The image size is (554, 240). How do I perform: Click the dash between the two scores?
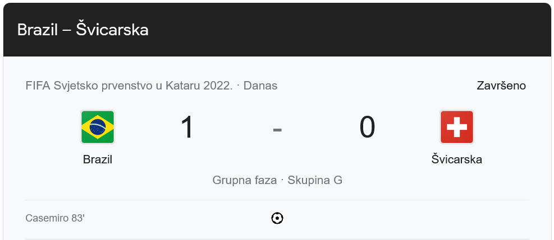(277, 129)
